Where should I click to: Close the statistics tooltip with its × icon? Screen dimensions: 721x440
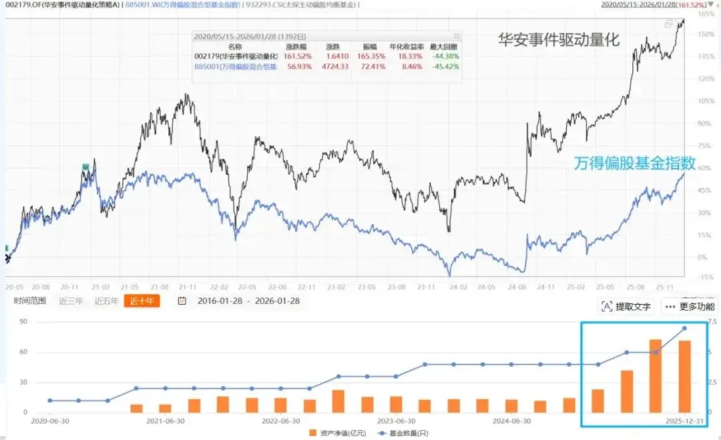[x=457, y=35]
